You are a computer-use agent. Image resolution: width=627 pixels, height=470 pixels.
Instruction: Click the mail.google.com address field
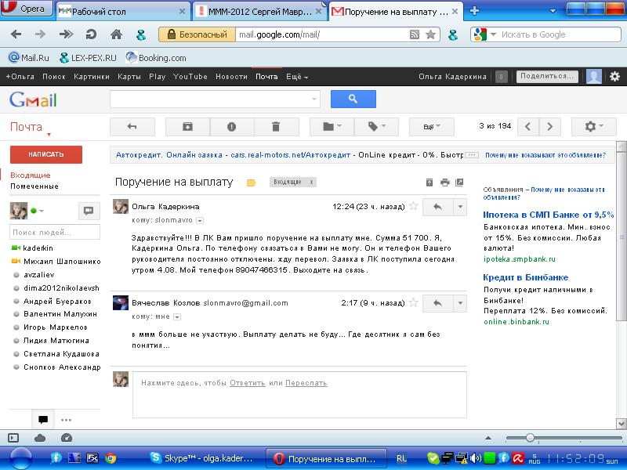(322, 34)
